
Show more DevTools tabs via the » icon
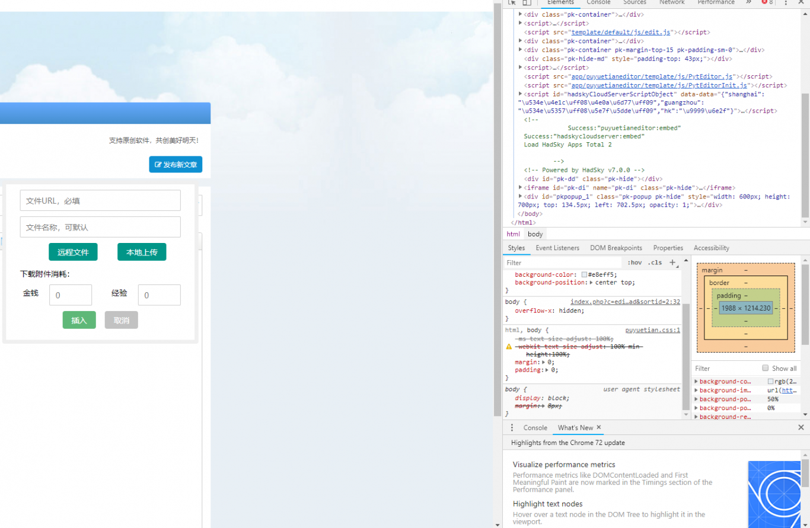tap(748, 2)
